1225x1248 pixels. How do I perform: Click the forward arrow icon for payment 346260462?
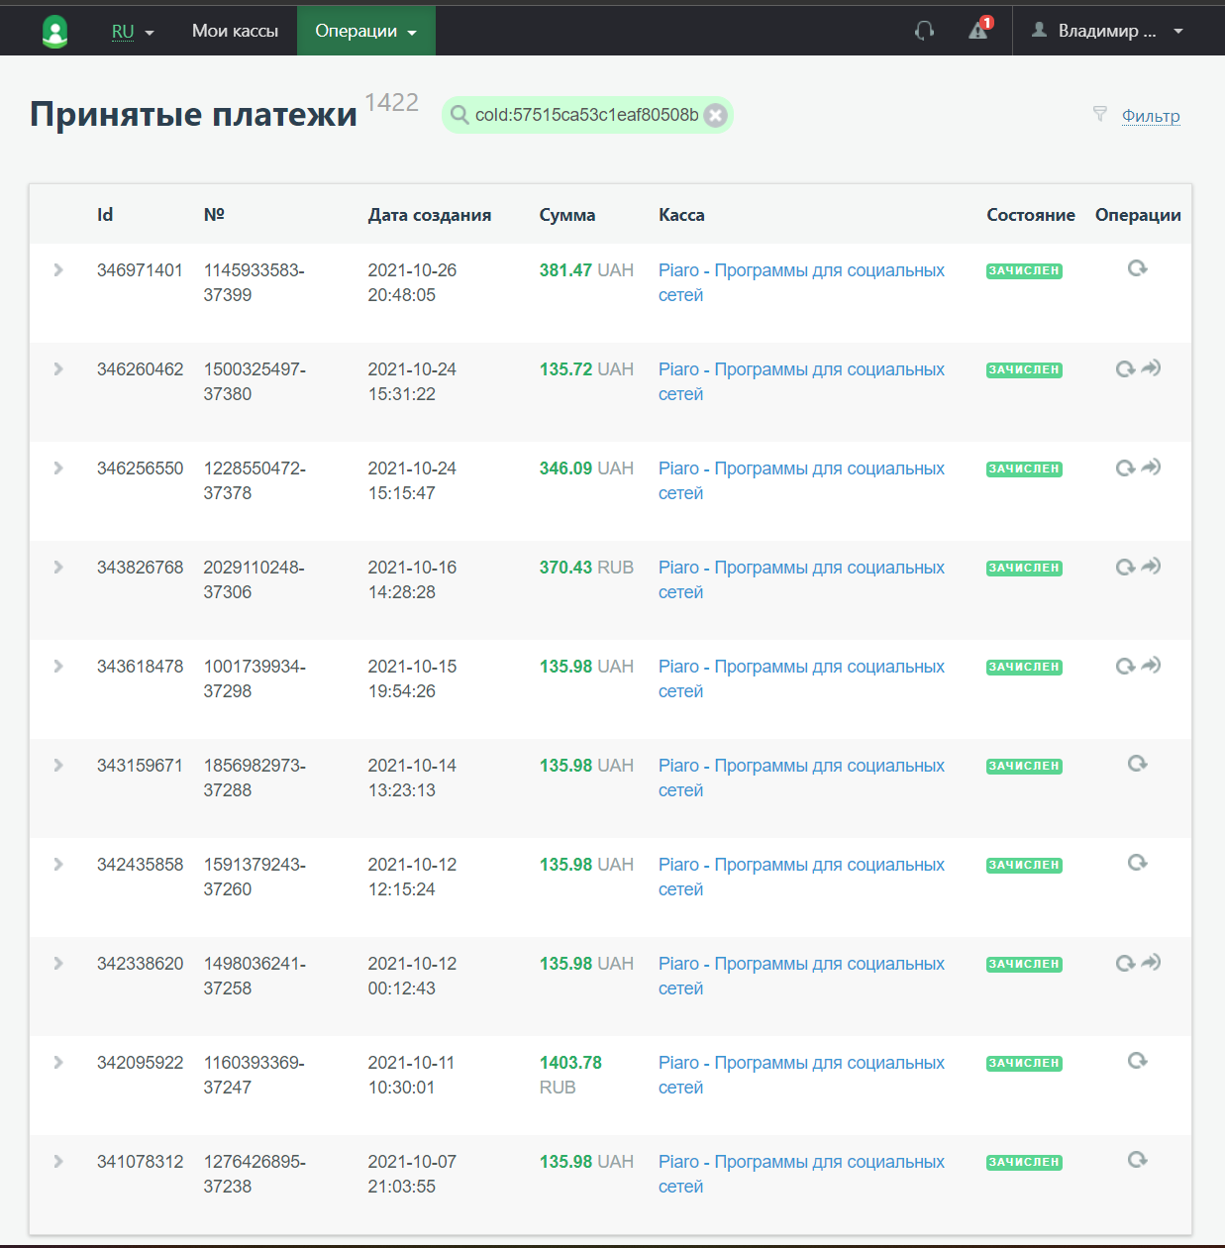tap(1151, 368)
